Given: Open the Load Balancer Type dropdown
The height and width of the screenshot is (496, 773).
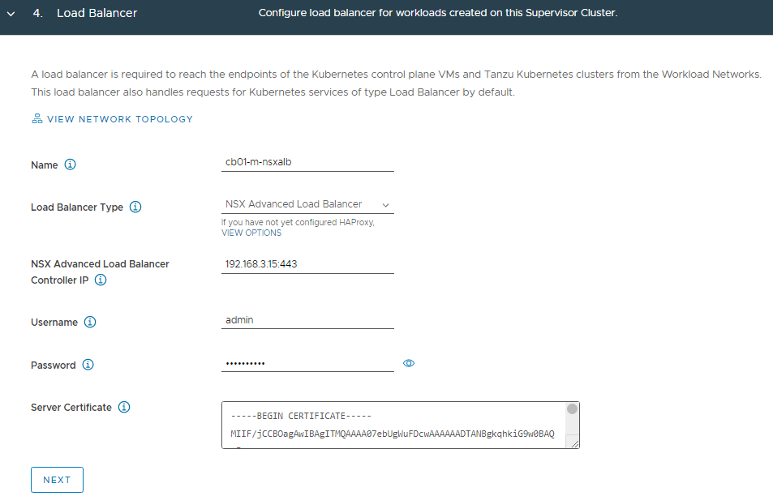Looking at the screenshot, I should 307,204.
